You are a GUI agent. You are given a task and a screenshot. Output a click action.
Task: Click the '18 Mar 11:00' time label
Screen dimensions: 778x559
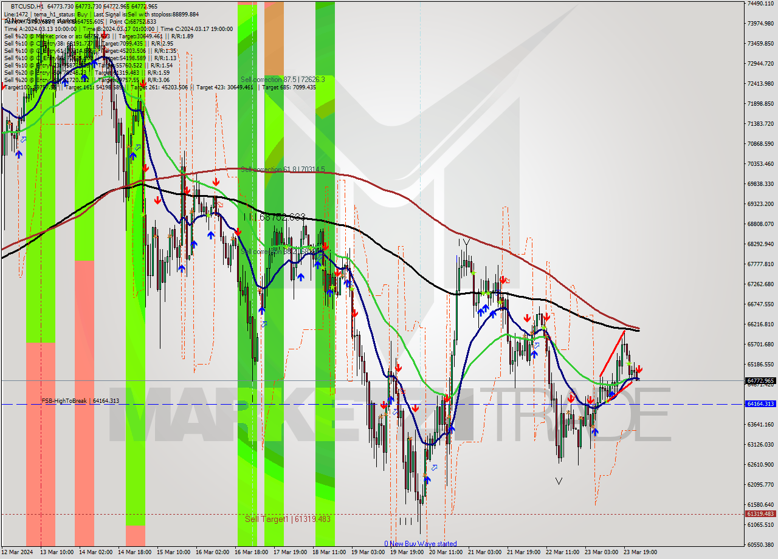click(x=329, y=552)
